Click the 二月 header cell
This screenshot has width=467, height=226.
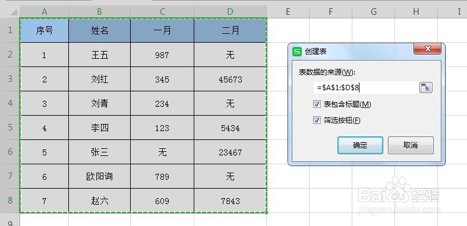click(230, 30)
